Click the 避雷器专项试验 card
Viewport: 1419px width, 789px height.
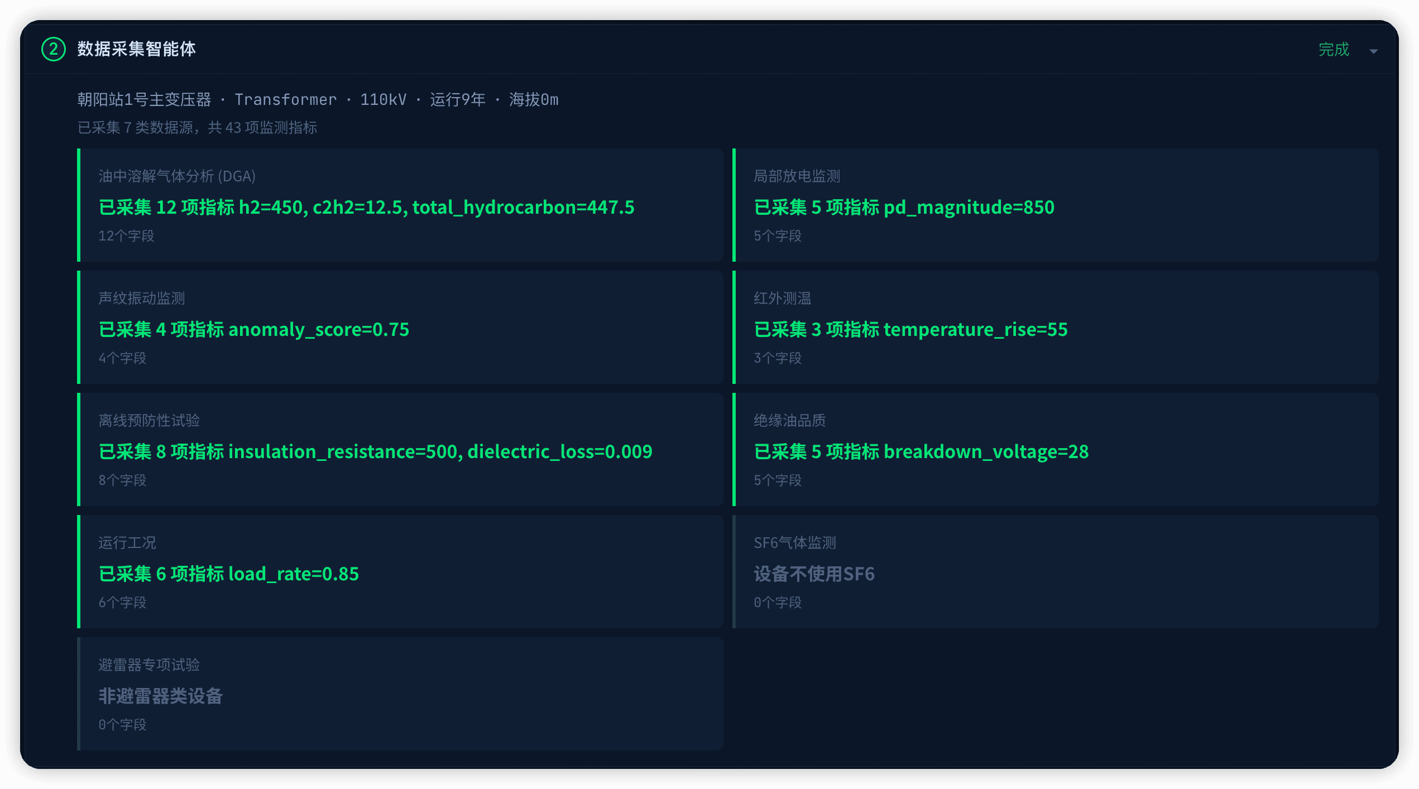coord(400,694)
